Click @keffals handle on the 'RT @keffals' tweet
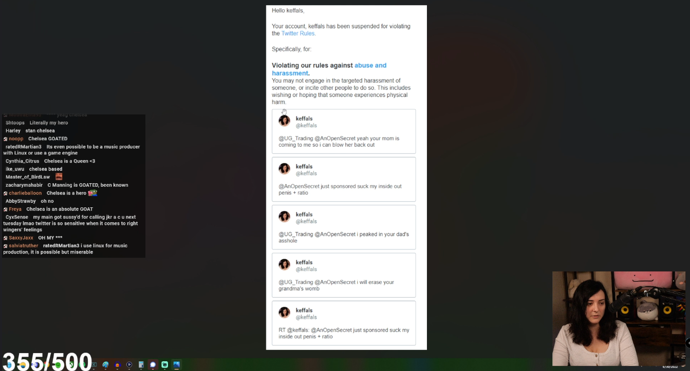690x371 pixels. click(306, 317)
